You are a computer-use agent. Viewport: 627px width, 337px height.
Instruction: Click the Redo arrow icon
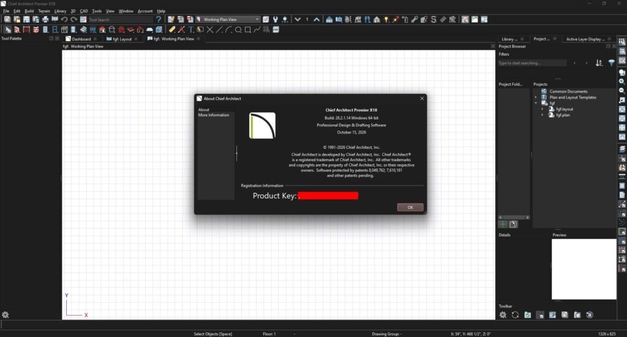[73, 19]
